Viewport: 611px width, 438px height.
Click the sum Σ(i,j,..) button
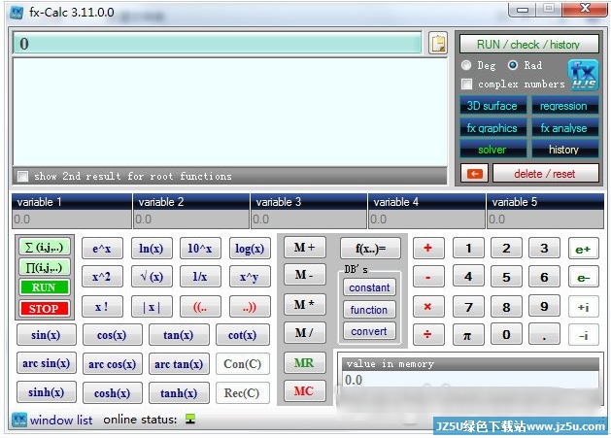[45, 247]
